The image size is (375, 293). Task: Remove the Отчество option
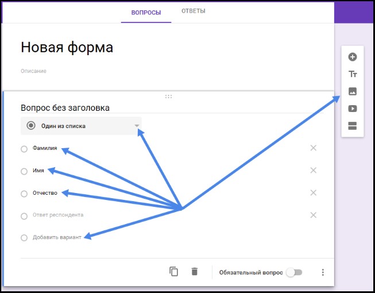(x=313, y=193)
